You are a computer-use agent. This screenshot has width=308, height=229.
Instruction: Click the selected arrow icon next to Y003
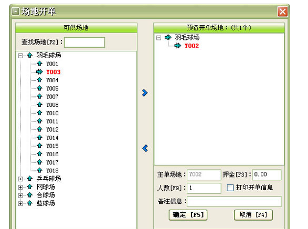click(39, 72)
